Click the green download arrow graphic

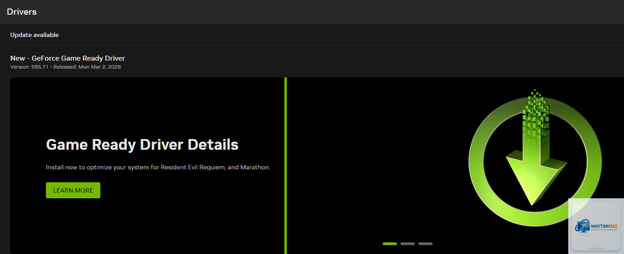pos(535,157)
